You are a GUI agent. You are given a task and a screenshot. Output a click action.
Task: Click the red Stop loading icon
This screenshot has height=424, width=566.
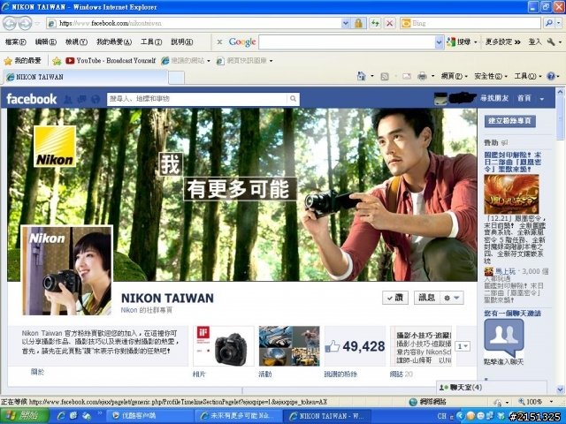389,24
